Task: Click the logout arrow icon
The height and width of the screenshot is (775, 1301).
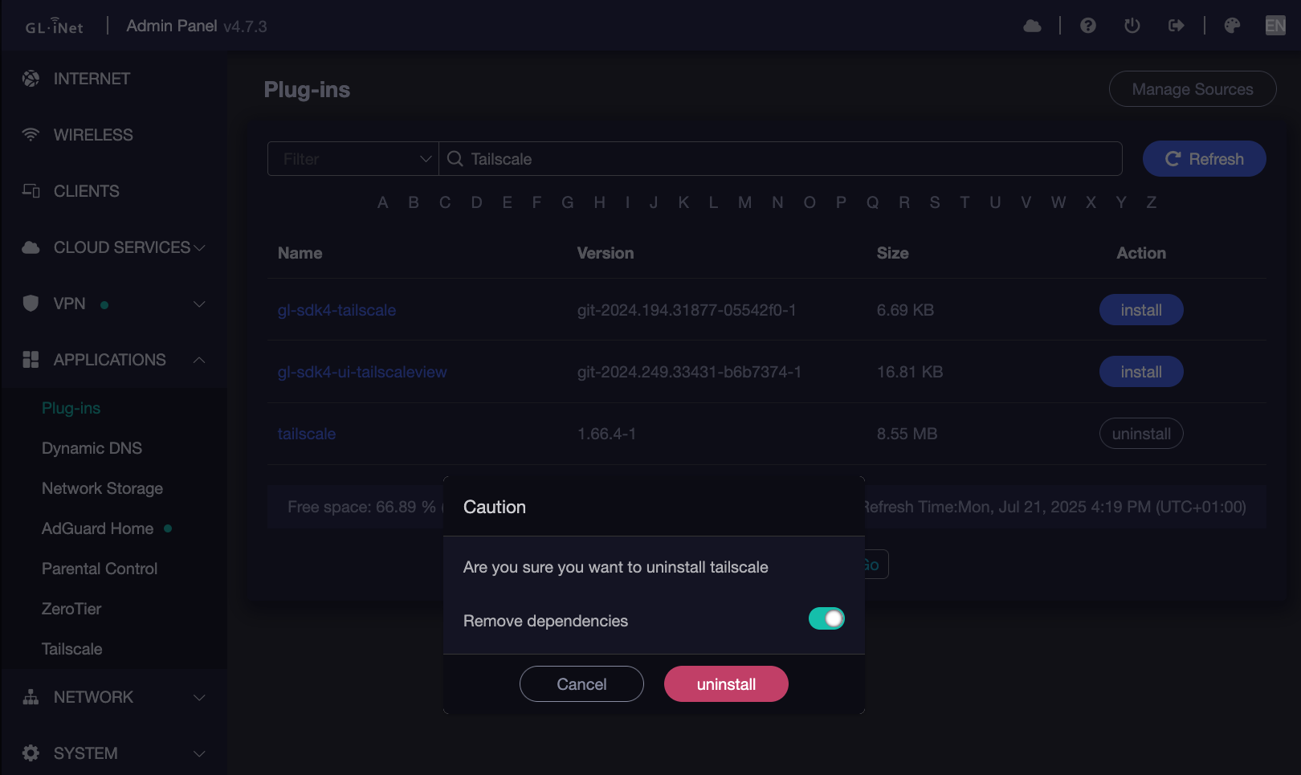Action: [x=1177, y=26]
